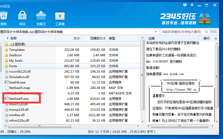The image size is (223, 139).
Task: Click the METAGEN 文件 type cell
Action: [x=120, y=93]
